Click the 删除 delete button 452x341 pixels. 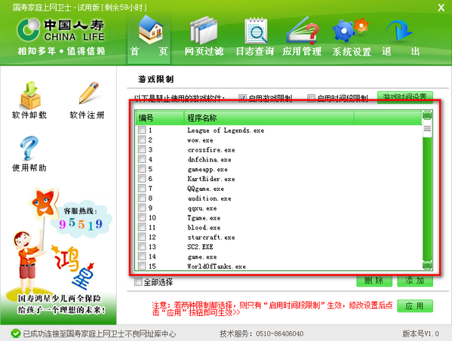coord(374,281)
